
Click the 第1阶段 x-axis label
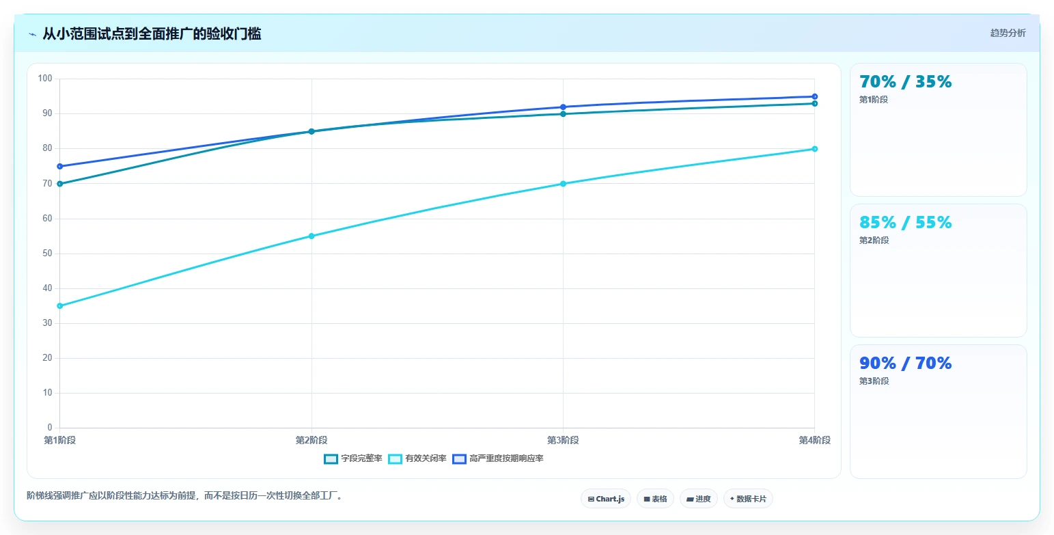(60, 441)
